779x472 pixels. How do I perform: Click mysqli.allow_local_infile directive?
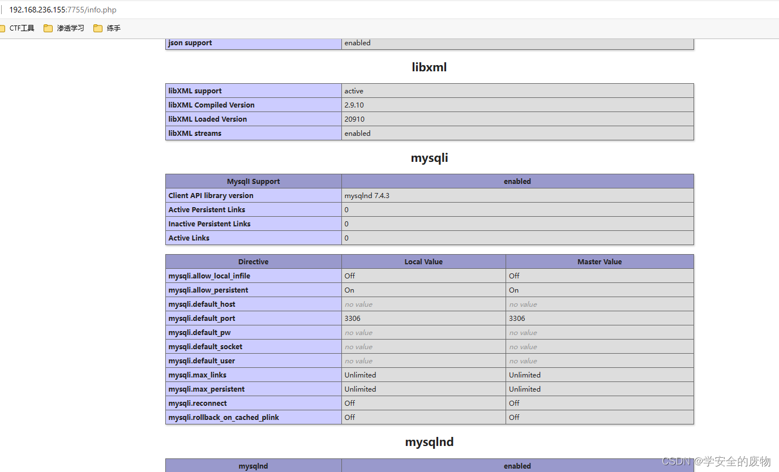[209, 276]
